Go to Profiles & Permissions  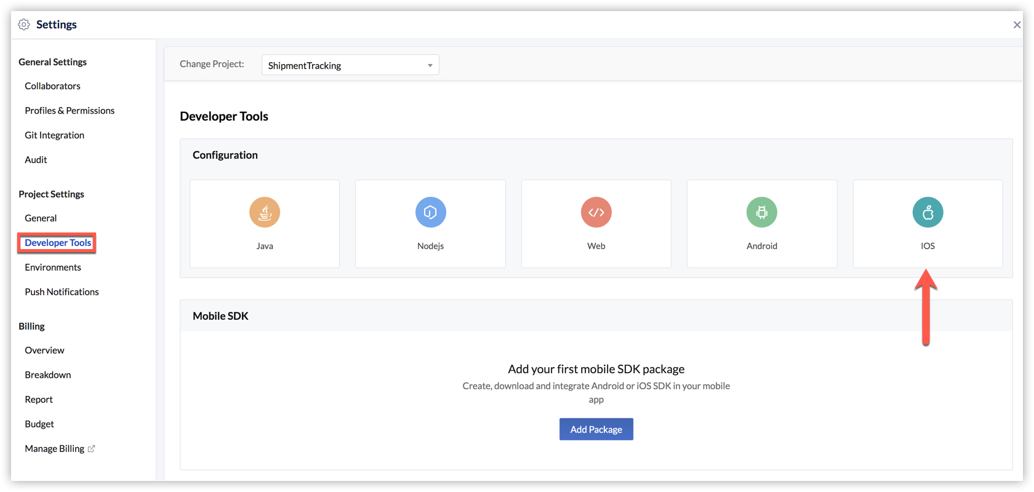point(70,111)
